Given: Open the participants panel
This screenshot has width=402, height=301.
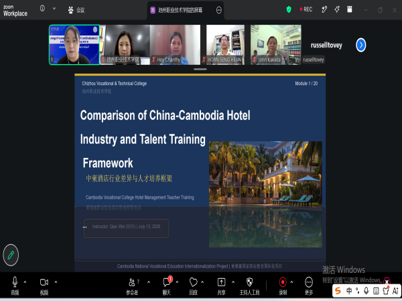Looking at the screenshot, I should point(132,282).
